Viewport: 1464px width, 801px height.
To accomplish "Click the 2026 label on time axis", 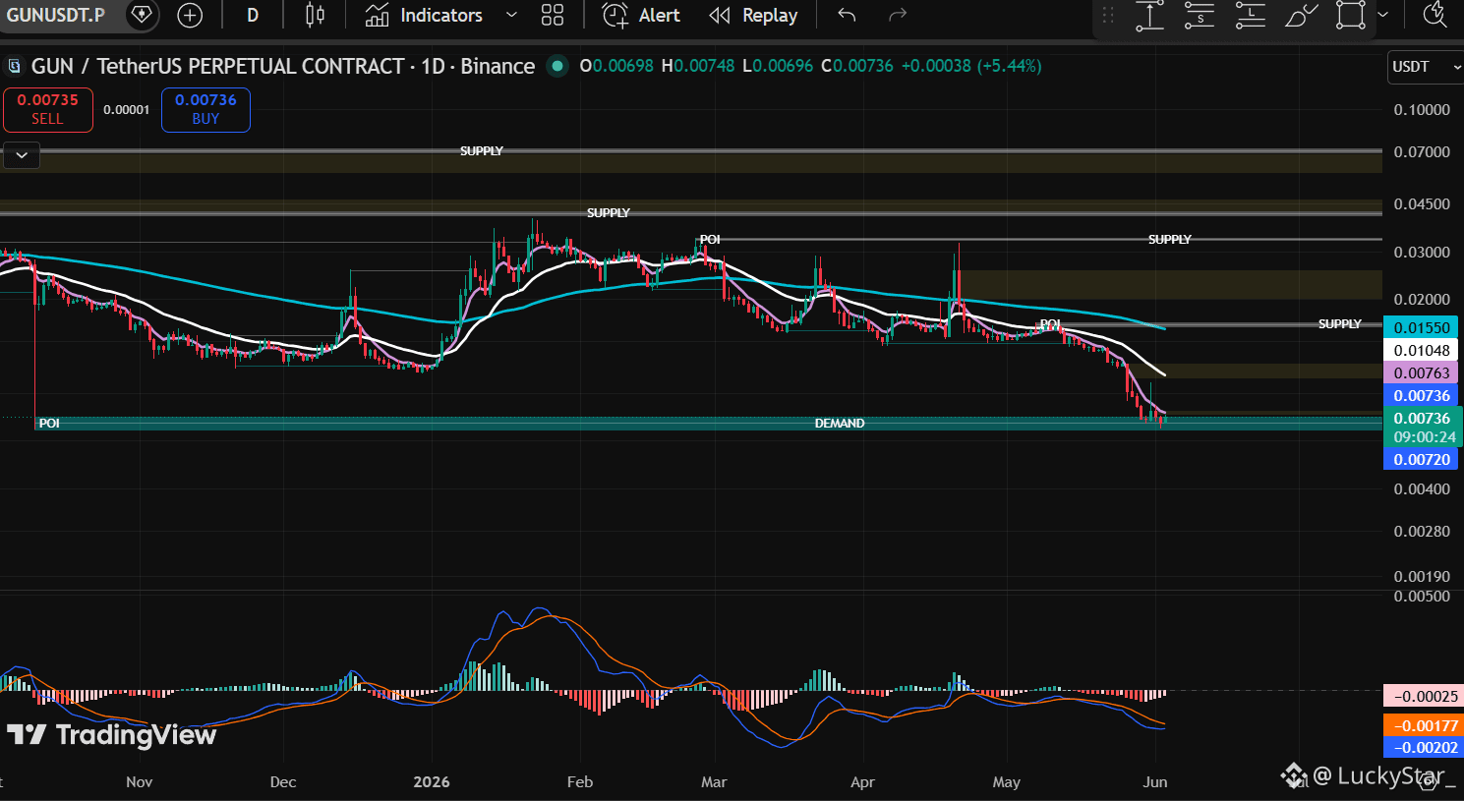I will click(432, 781).
